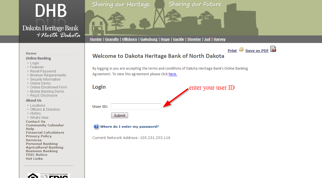Open Financial Calculators in sidebar
The image size is (322, 178).
click(45, 133)
